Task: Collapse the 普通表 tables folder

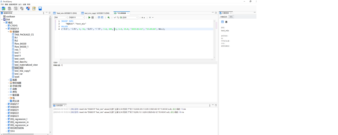Action: coord(8,32)
